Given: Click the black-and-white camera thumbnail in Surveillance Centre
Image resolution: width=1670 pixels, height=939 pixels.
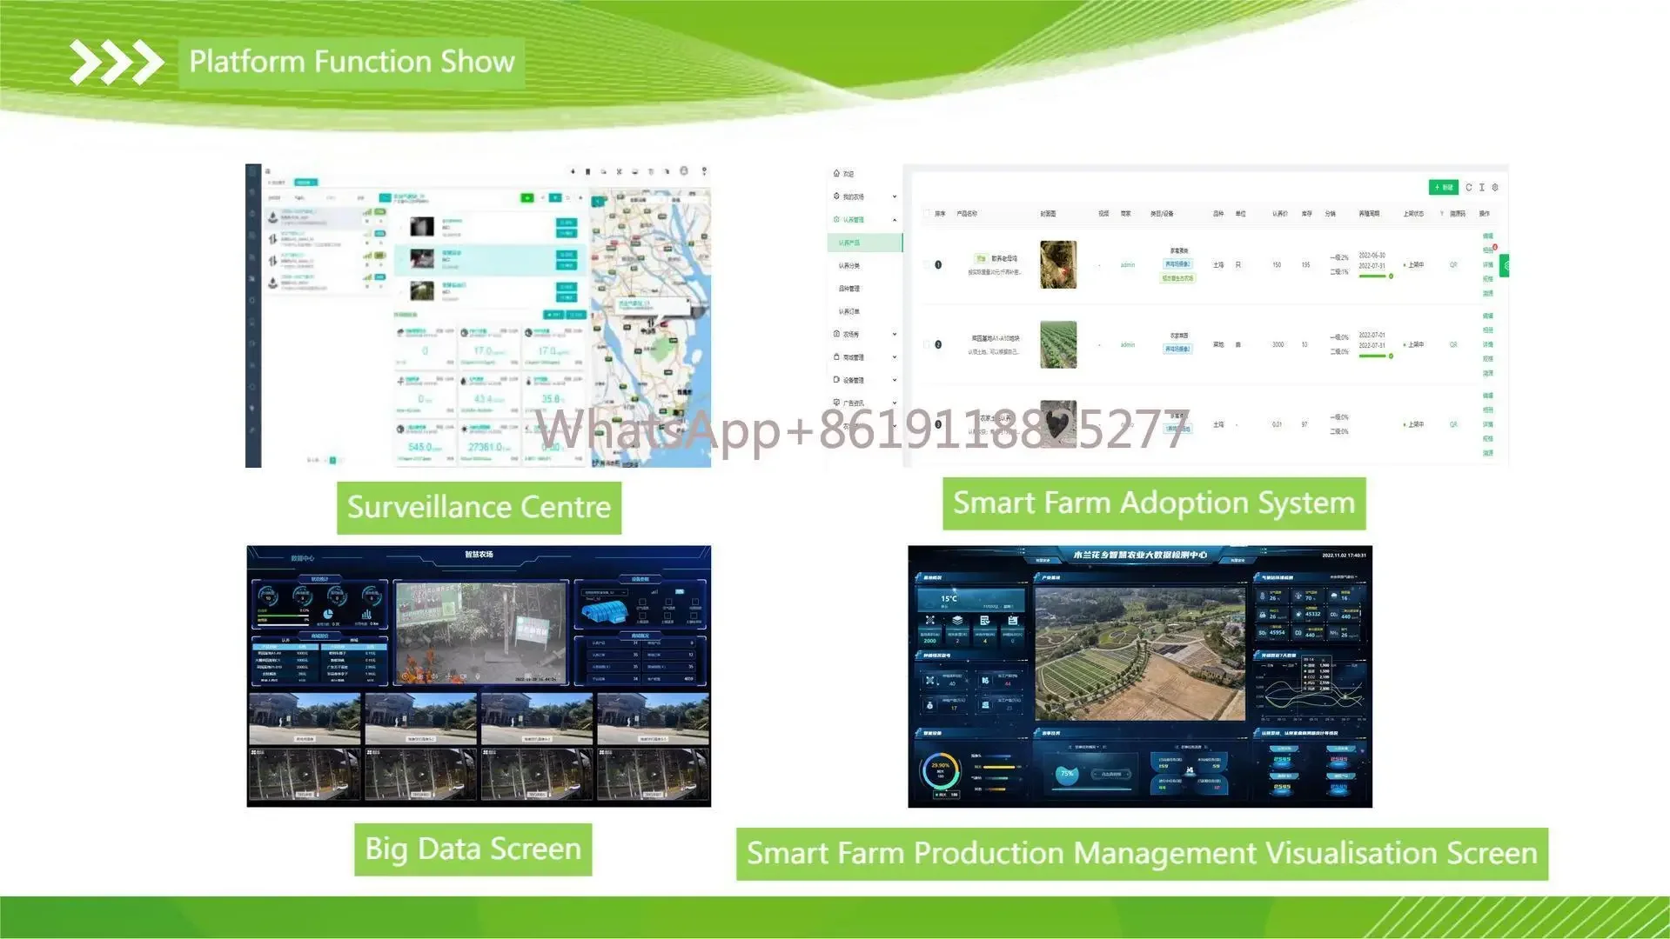Looking at the screenshot, I should pyautogui.click(x=422, y=228).
